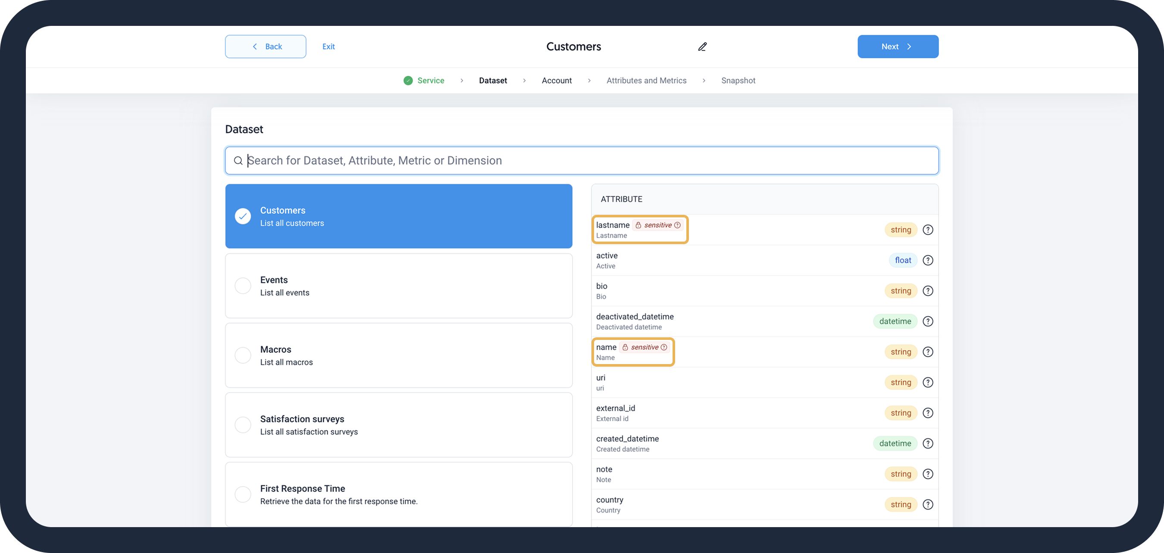Viewport: 1164px width, 553px height.
Task: Select the Events dataset radio button
Action: [x=243, y=286]
